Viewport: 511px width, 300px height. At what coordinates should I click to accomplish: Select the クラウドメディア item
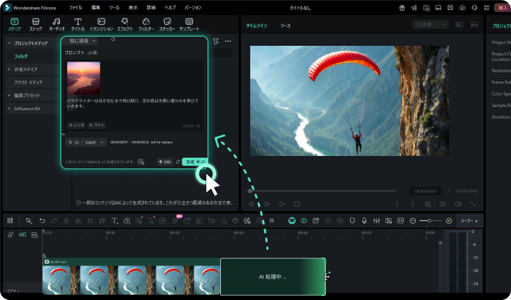(x=28, y=82)
